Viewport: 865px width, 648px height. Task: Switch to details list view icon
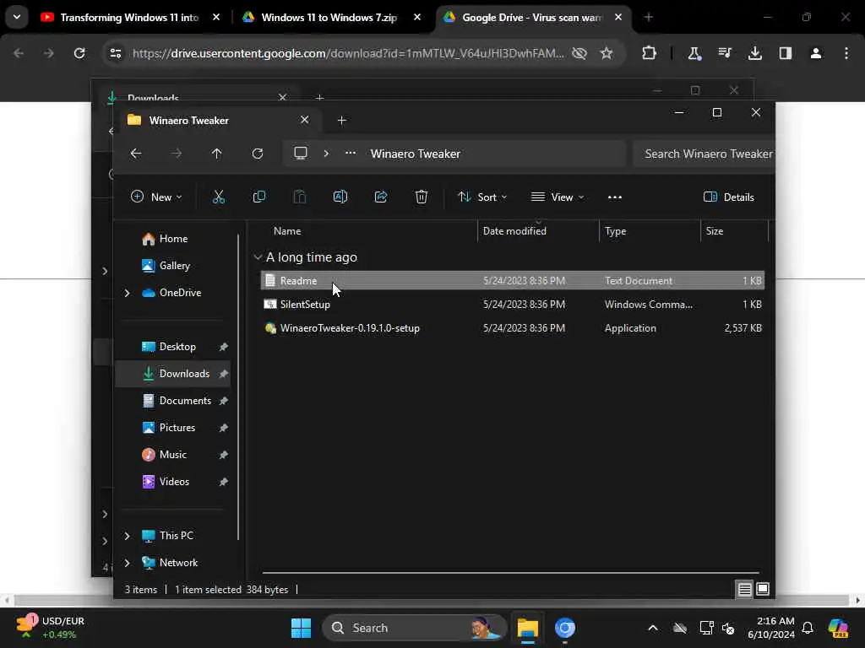pyautogui.click(x=745, y=589)
